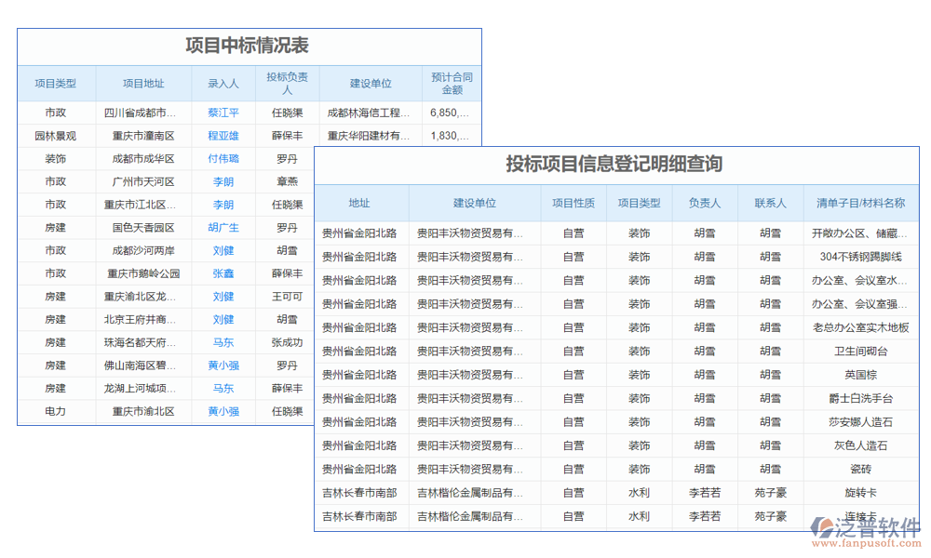Click the 付伟璐 recorder link
Viewport: 931px width, 558px height.
point(223,157)
